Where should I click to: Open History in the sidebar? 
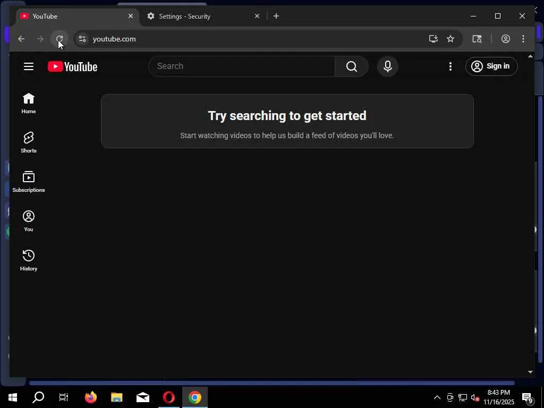pos(29,260)
